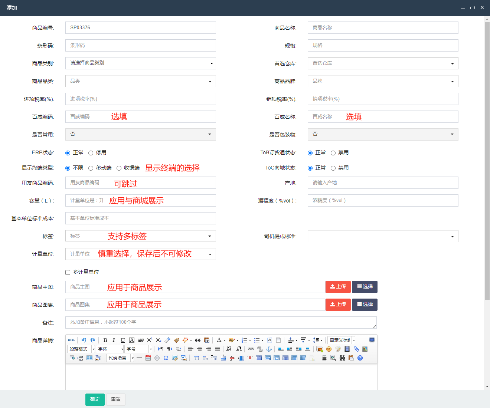The image size is (490, 408).
Task: Click the print icon in editor toolbar
Action: tap(324, 358)
